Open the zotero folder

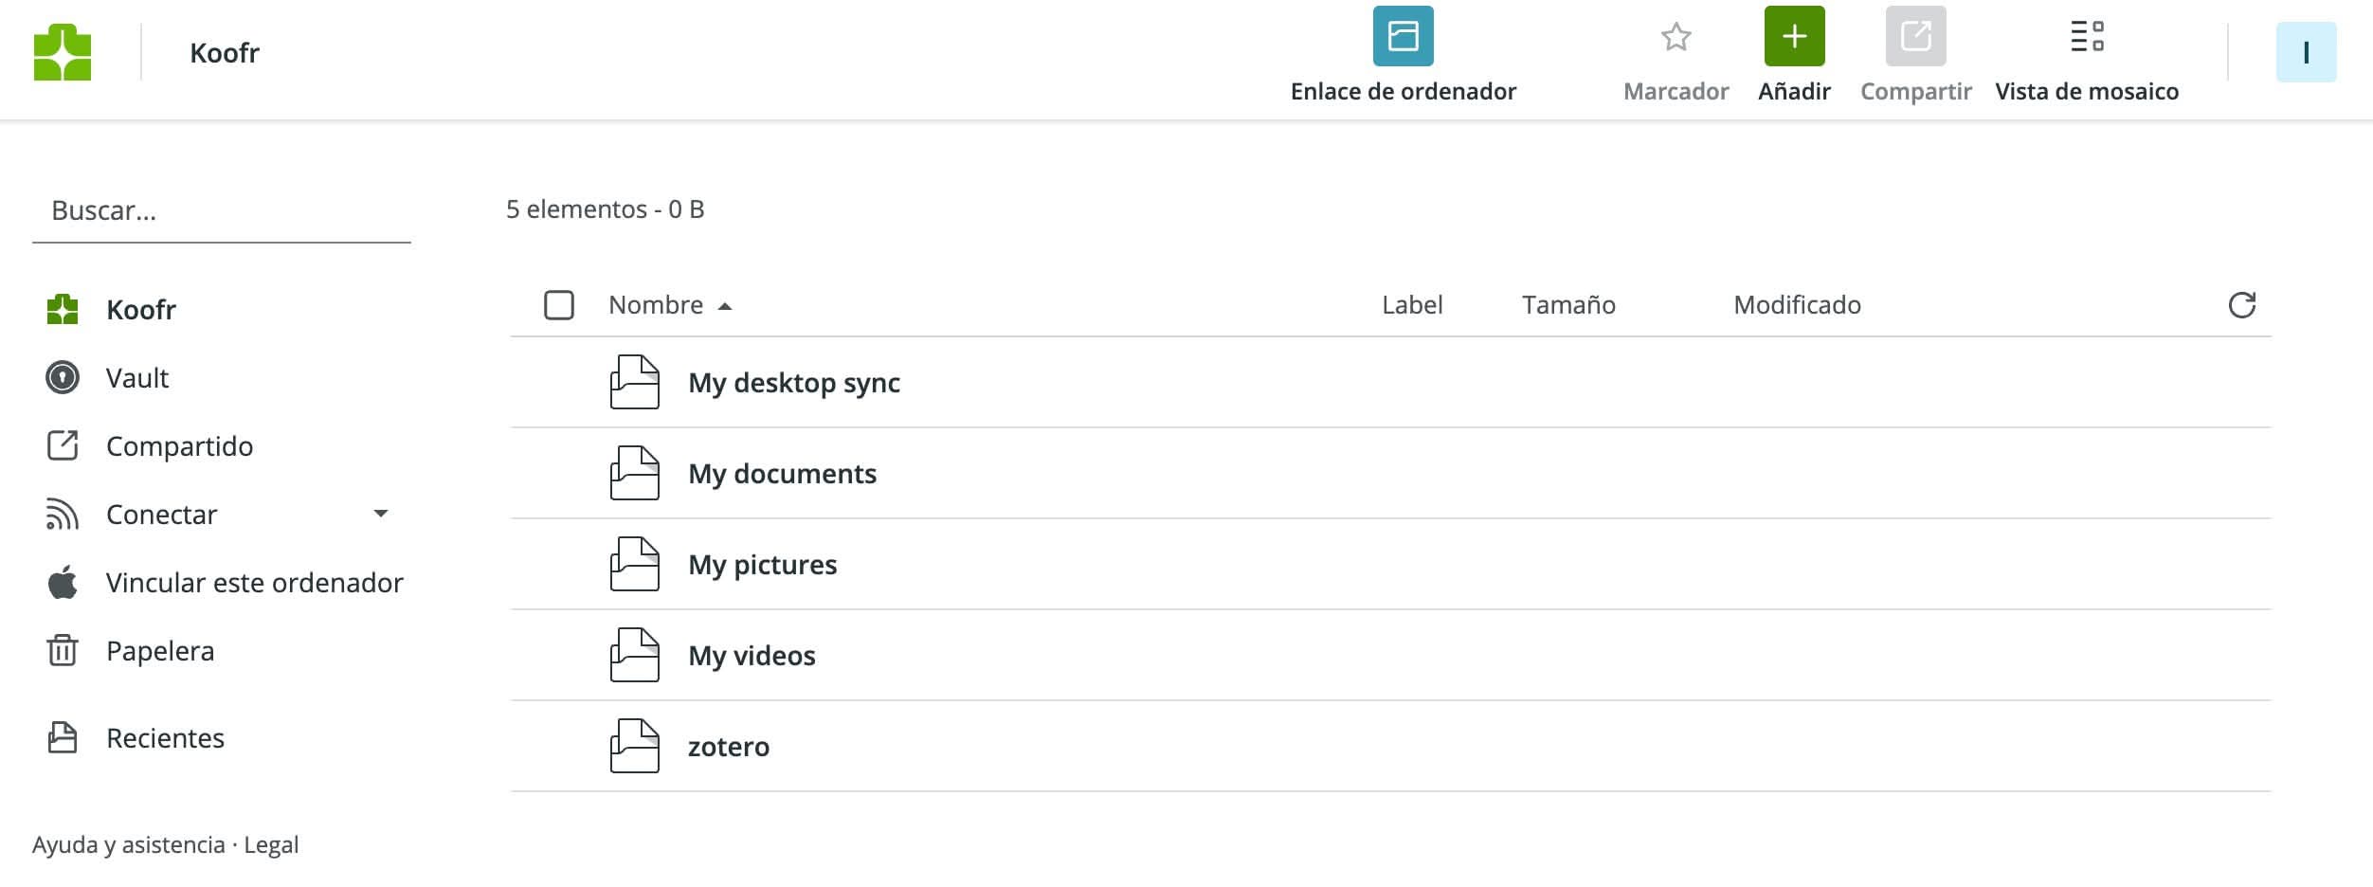[728, 747]
